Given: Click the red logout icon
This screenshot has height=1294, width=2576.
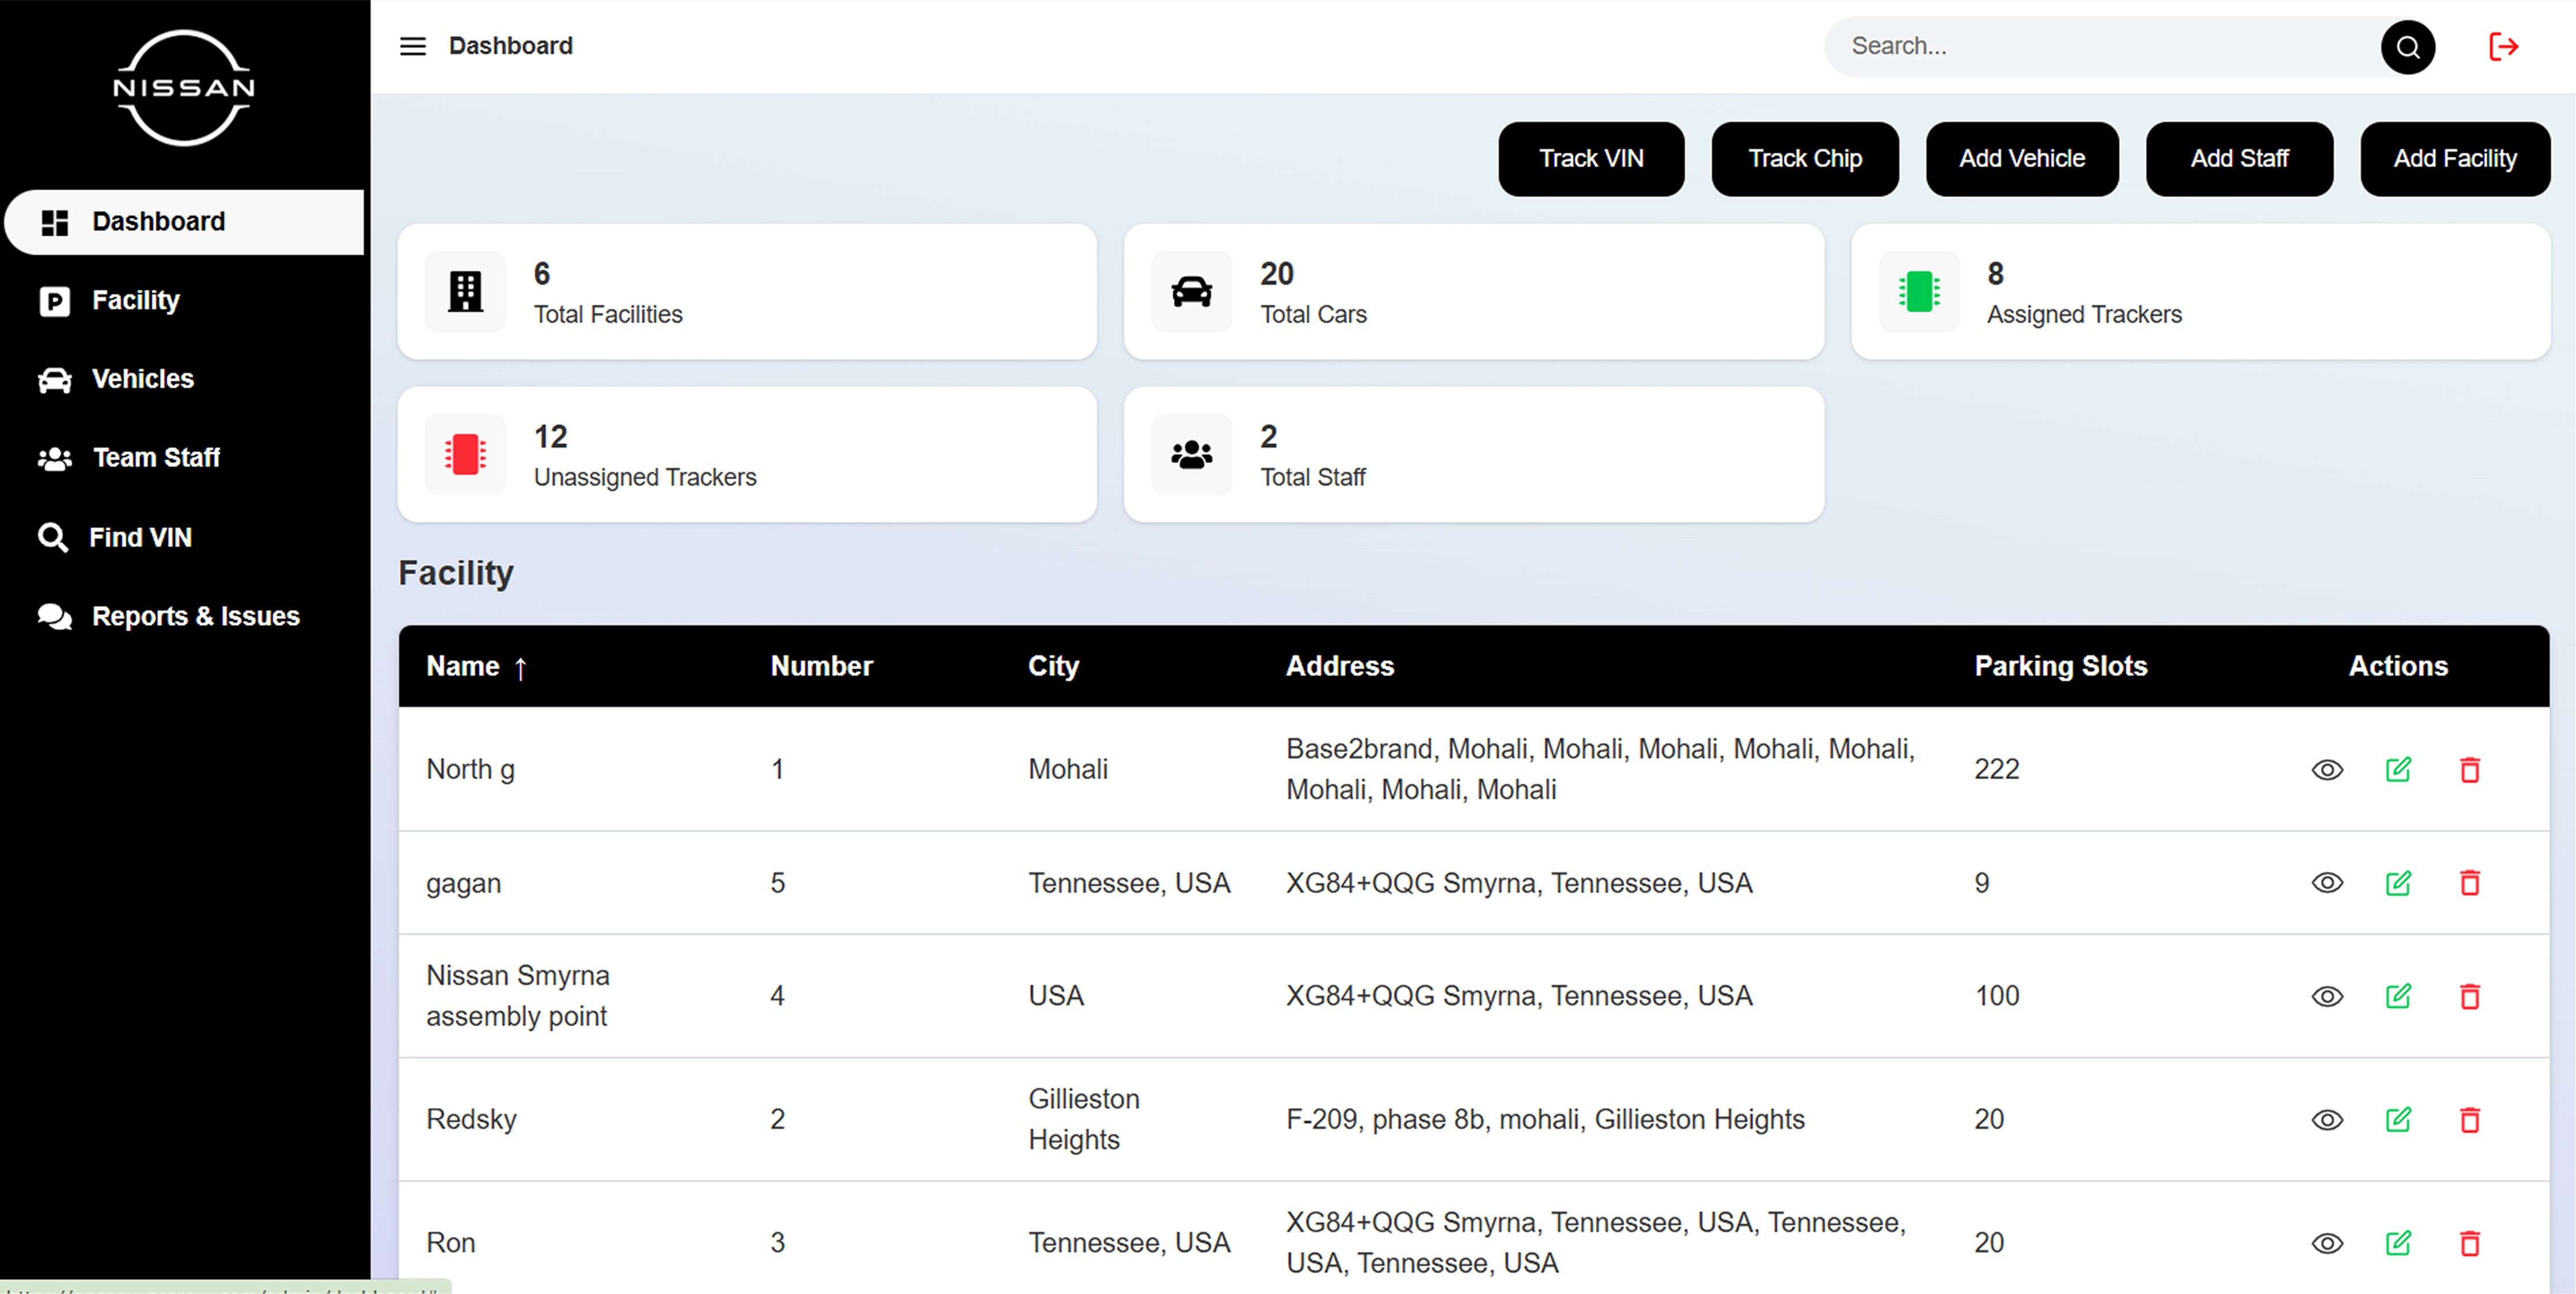Looking at the screenshot, I should point(2503,46).
